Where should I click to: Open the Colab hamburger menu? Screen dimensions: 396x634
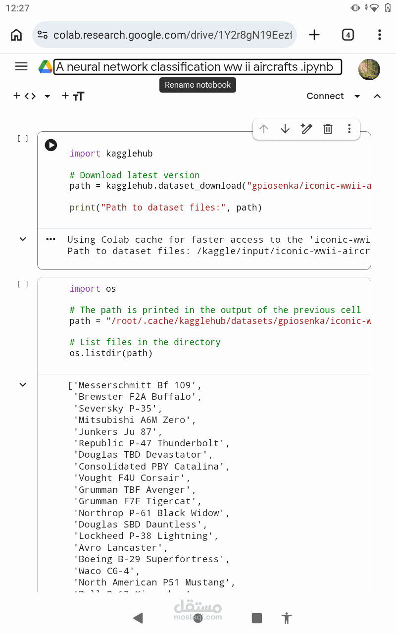click(x=21, y=66)
